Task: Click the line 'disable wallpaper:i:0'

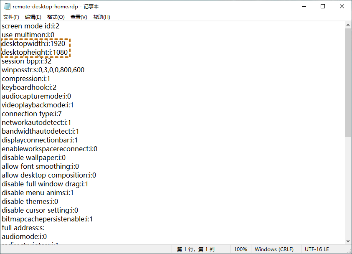Action: click(34, 157)
